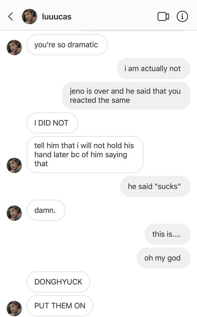
Task: Select the "you're so dramatic" message
Action: tap(67, 45)
